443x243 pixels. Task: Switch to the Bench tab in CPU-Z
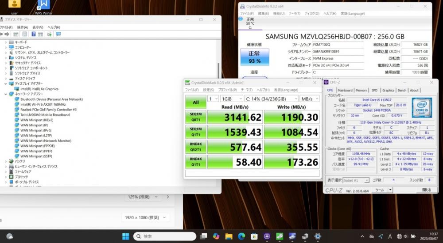point(402,90)
